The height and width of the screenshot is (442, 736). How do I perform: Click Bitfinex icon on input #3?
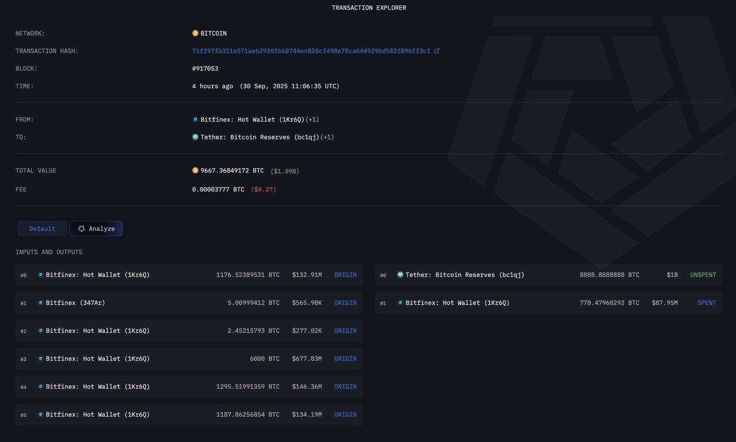pyautogui.click(x=40, y=359)
